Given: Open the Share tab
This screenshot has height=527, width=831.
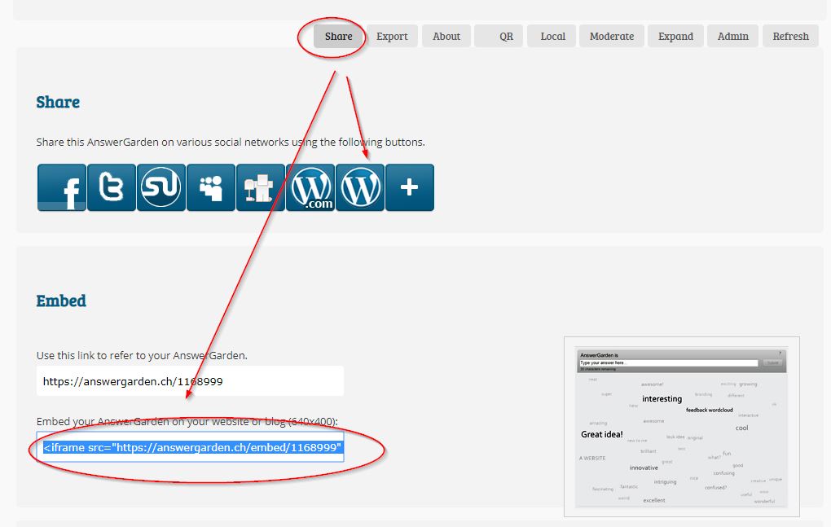Looking at the screenshot, I should (339, 36).
